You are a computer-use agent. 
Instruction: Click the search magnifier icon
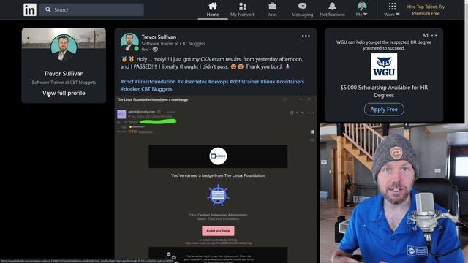pos(48,9)
